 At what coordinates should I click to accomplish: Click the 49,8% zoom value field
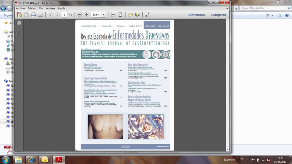point(96,15)
